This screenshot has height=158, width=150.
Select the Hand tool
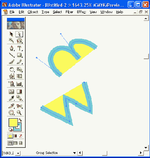(x=11, y=112)
